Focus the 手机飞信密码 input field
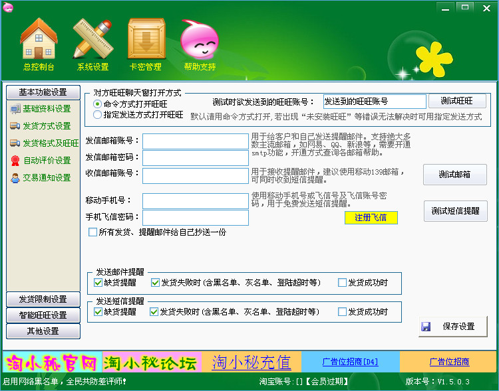The width and height of the screenshot is (499, 391). click(196, 218)
